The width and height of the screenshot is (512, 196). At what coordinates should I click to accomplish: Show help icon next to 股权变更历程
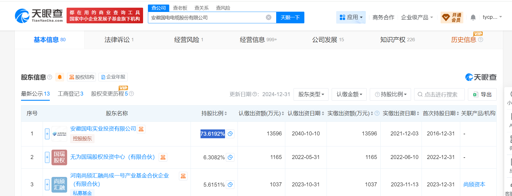click(131, 94)
